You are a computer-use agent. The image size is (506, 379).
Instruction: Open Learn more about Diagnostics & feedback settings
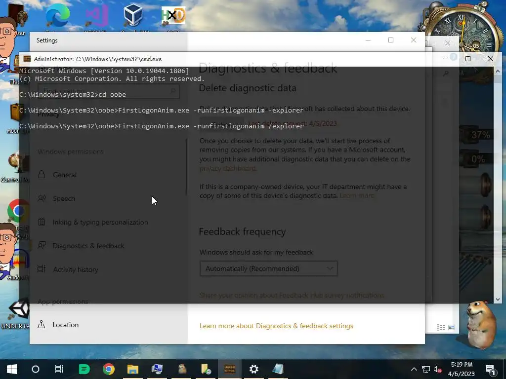coord(276,326)
